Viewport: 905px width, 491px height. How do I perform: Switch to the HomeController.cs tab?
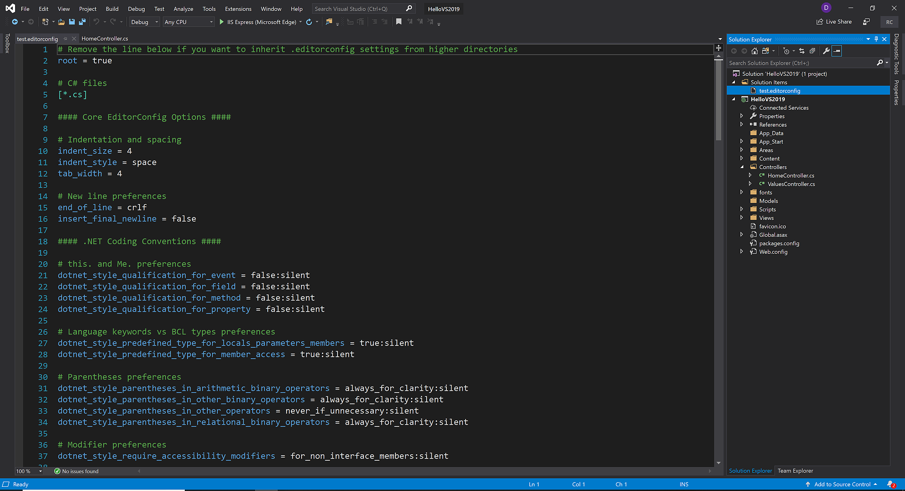105,39
